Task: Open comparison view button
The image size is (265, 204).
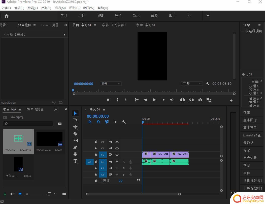Action: click(209, 100)
